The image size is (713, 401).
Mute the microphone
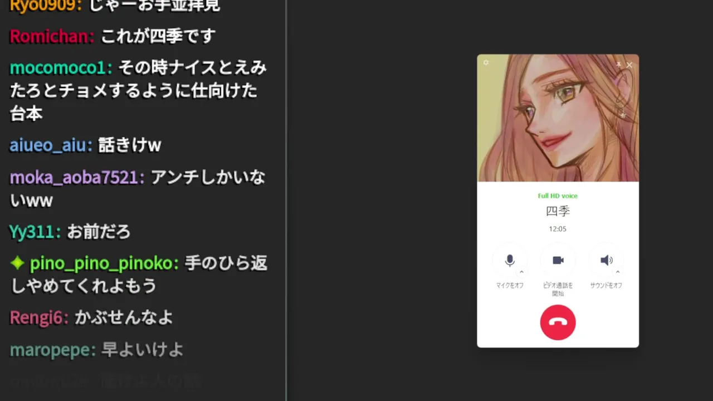pos(510,261)
